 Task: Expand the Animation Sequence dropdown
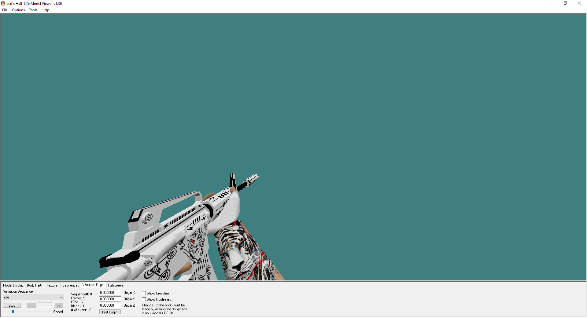click(33, 297)
